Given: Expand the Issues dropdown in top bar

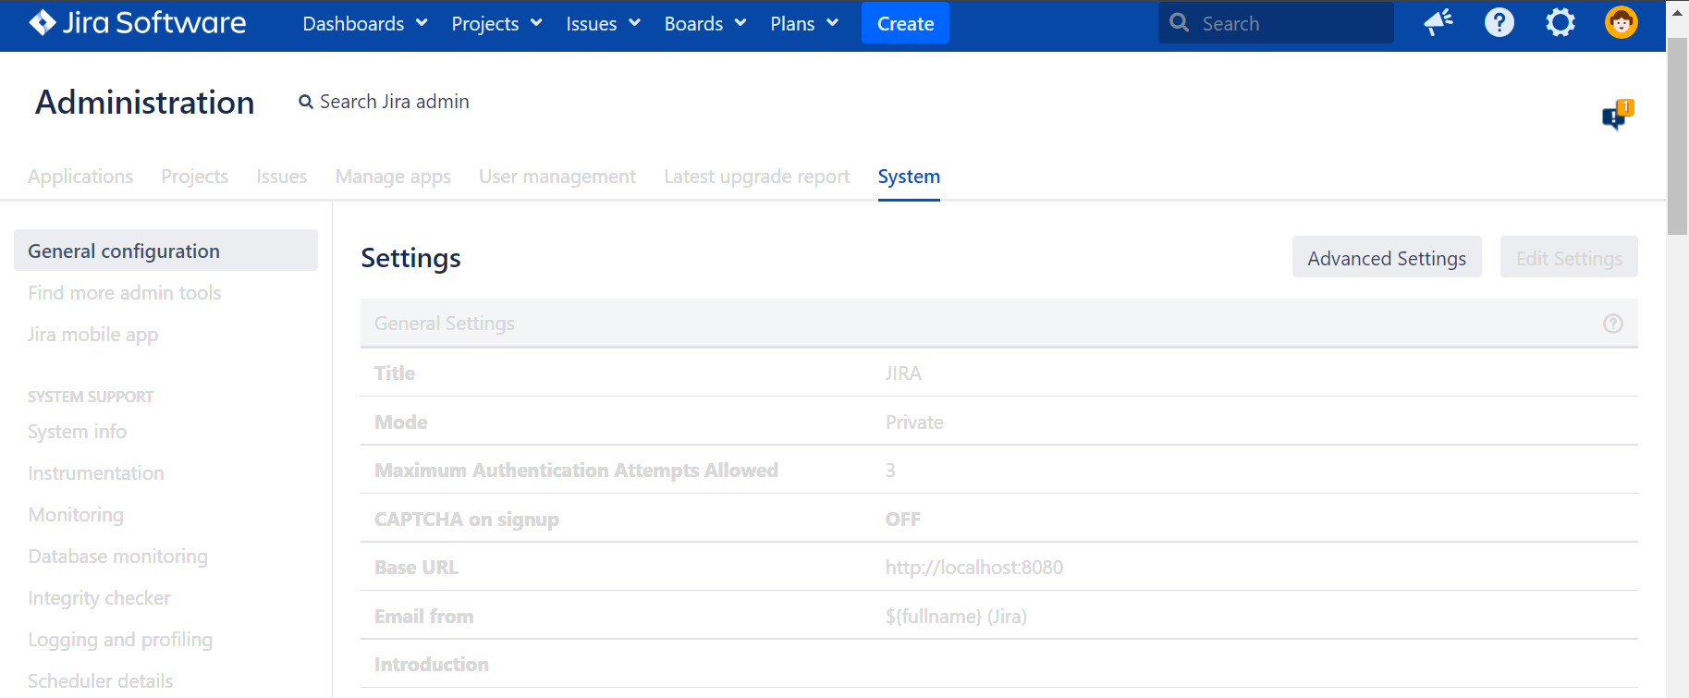Looking at the screenshot, I should 603,24.
